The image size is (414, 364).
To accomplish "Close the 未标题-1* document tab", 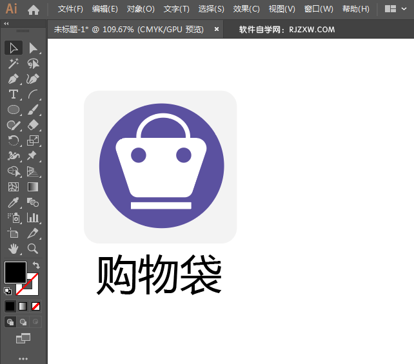I will pos(217,29).
